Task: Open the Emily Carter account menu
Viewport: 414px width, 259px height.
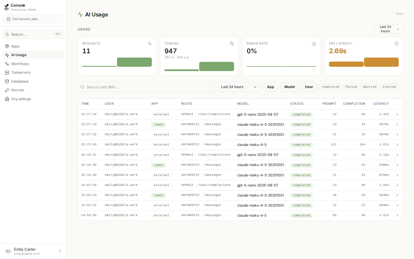Action: (33, 251)
